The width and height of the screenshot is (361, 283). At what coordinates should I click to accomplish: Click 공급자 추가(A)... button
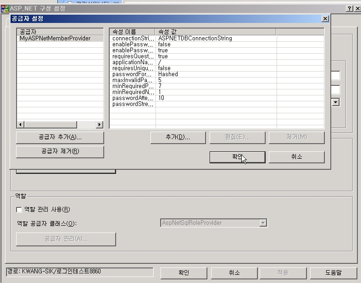(60, 138)
